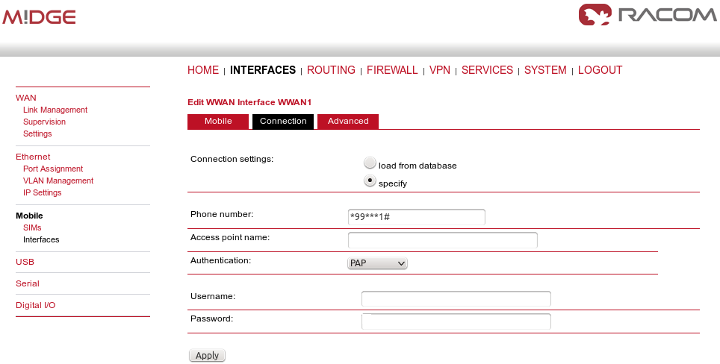Open WAN sidebar section

tap(25, 98)
